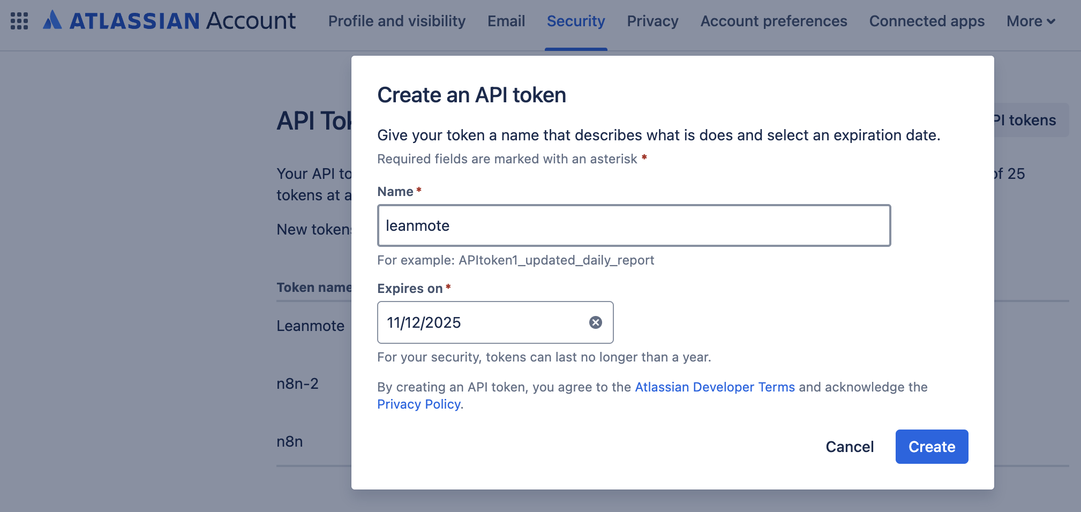Open the Privacy Policy link
Image resolution: width=1081 pixels, height=512 pixels.
click(x=419, y=404)
